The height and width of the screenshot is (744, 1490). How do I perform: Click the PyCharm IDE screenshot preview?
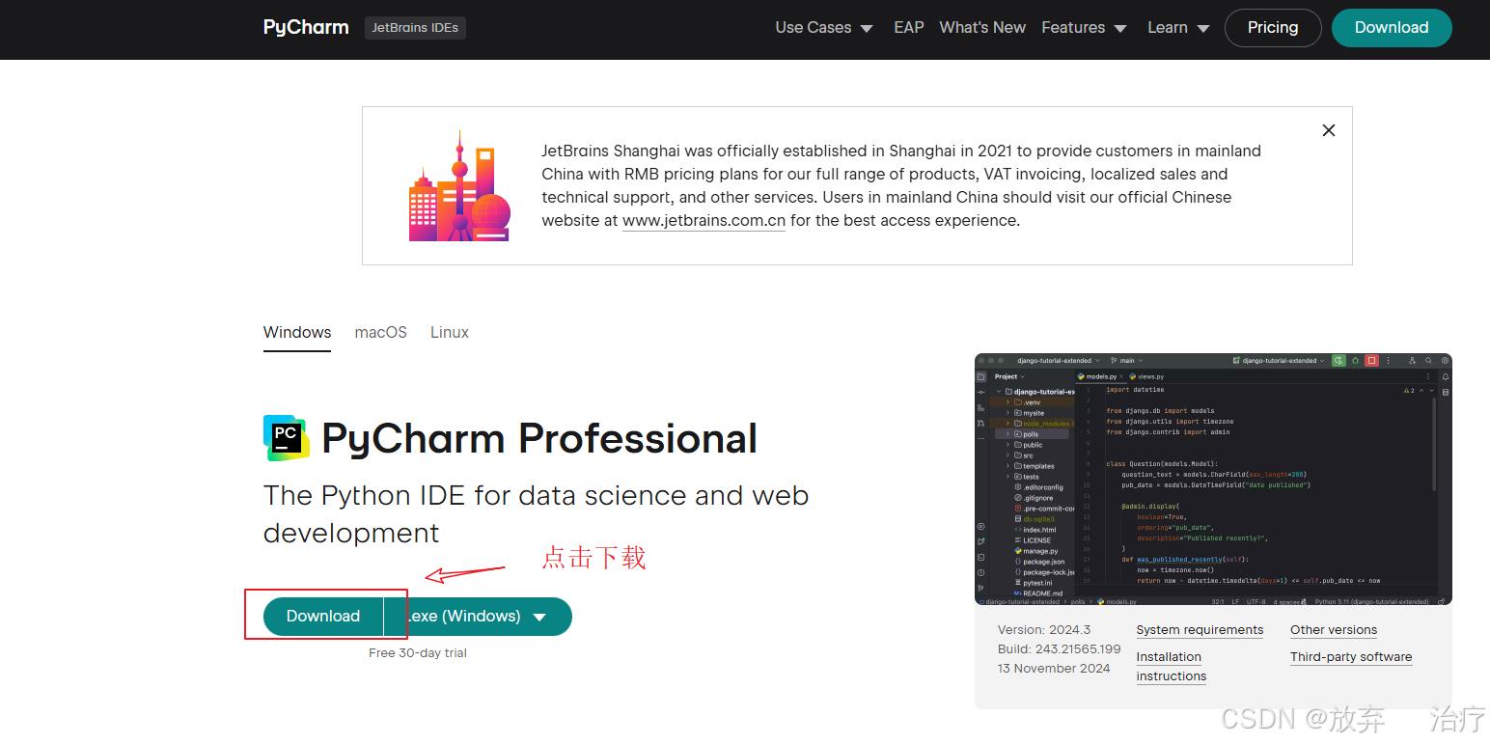pos(1213,480)
